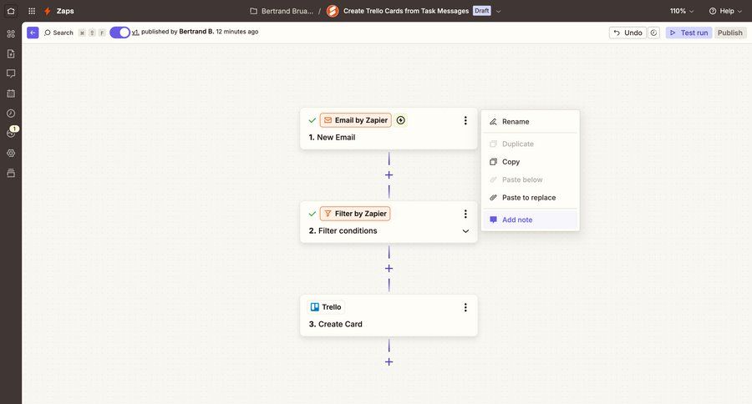Choose Paste to replace from the menu

tap(530, 198)
